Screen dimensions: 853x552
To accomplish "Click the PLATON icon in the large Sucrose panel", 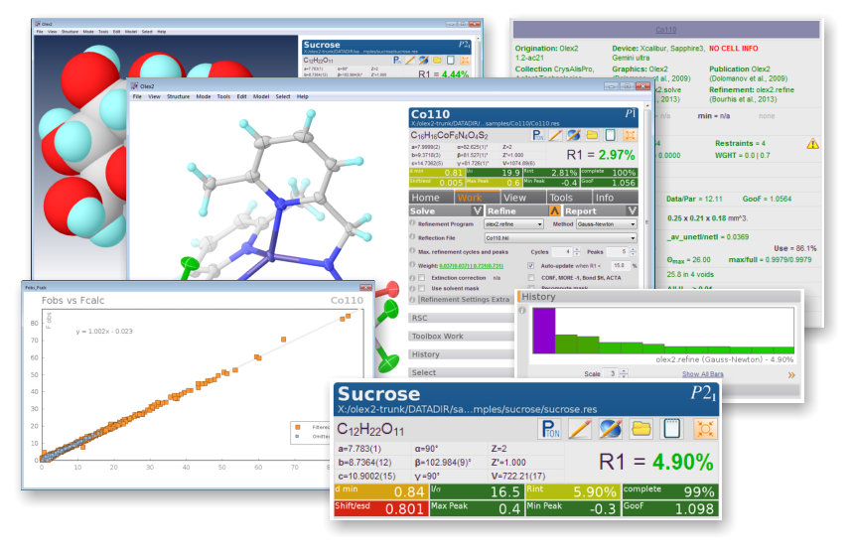I will click(551, 429).
